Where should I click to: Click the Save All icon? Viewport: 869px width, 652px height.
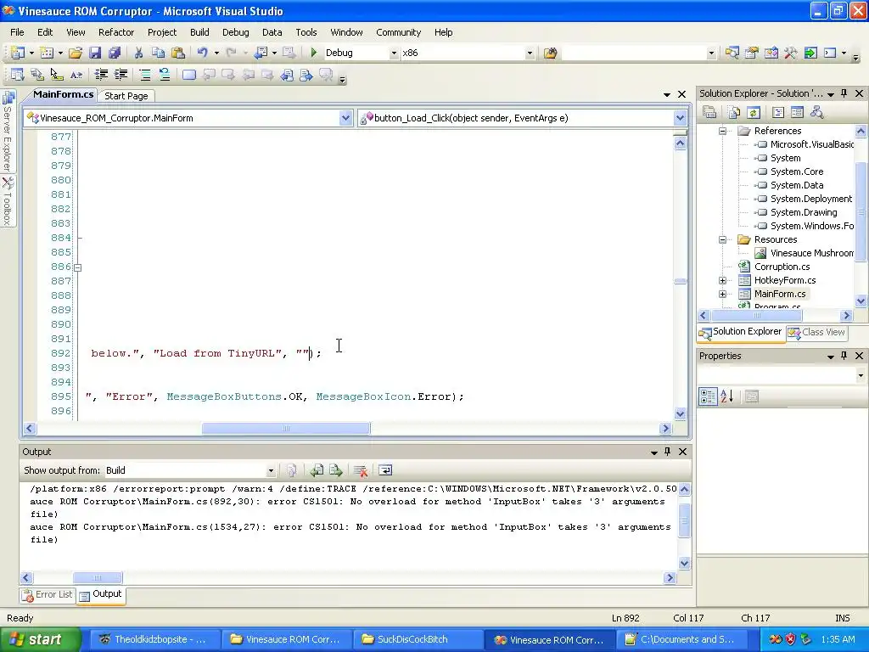click(115, 53)
